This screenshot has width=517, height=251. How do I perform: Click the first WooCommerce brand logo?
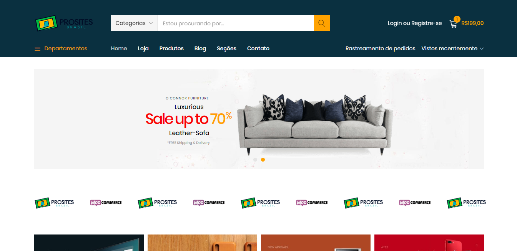[x=106, y=203]
